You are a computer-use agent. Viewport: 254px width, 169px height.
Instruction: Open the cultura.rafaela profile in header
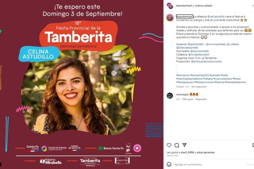203,6
